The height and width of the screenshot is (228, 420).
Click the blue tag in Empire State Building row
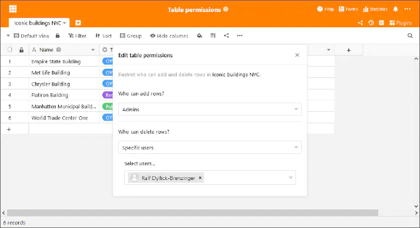[108, 61]
